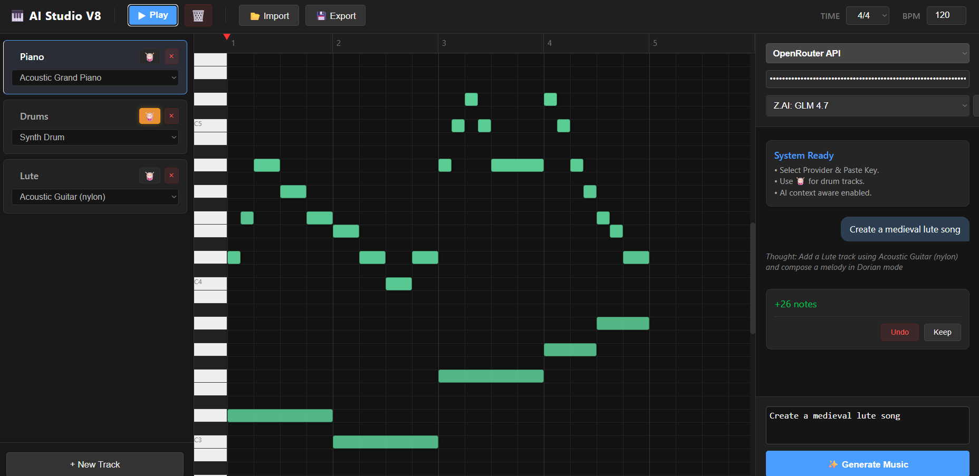Focus the music prompt text box
The width and height of the screenshot is (979, 476).
(x=868, y=425)
